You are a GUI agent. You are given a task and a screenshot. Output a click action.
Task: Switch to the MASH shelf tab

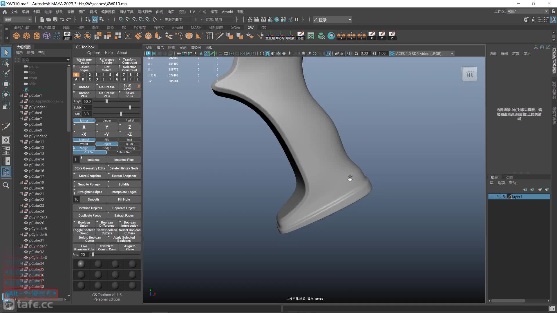click(x=196, y=28)
